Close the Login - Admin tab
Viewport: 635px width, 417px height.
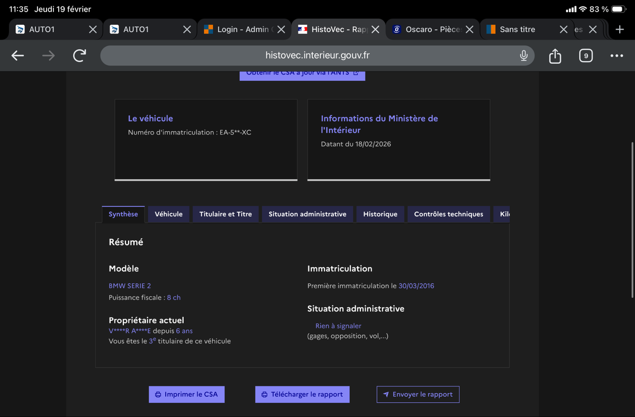tap(281, 30)
